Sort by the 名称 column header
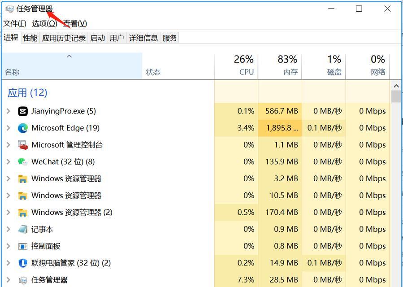Image resolution: width=403 pixels, height=287 pixels. pyautogui.click(x=72, y=66)
